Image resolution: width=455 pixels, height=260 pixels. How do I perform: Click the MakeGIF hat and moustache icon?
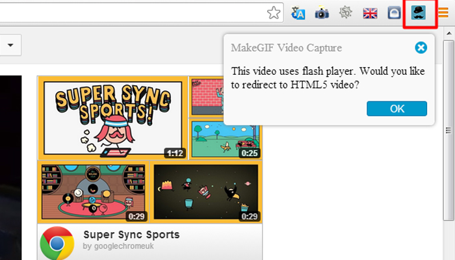419,13
